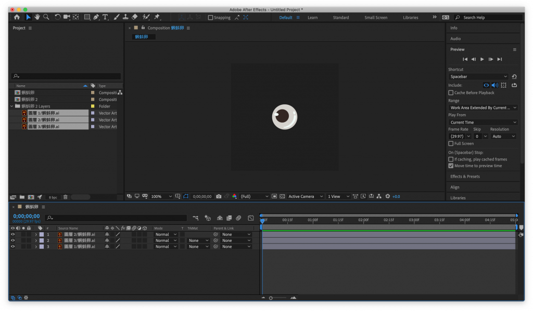This screenshot has width=533, height=311.
Task: Open the Play From dropdown
Action: (483, 123)
